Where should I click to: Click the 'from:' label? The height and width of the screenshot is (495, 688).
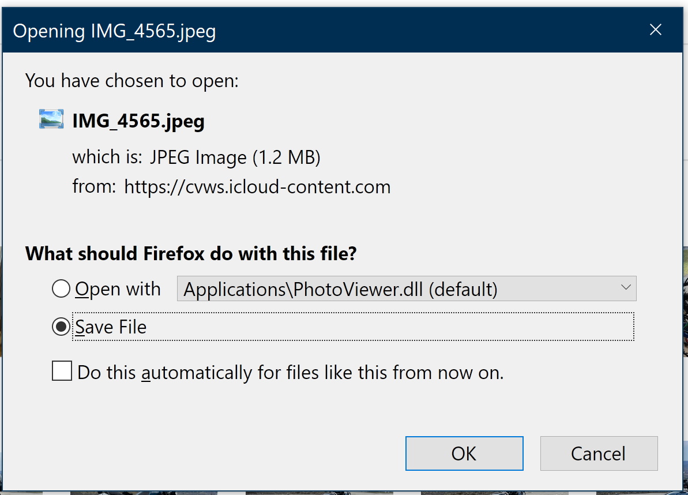(94, 187)
